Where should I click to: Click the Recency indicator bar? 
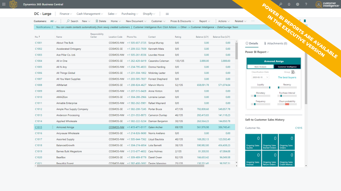[x=287, y=87]
